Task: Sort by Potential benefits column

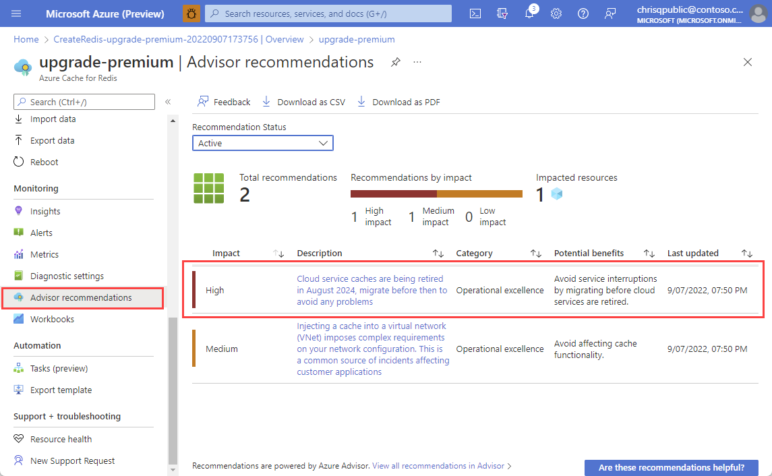Action: [649, 254]
